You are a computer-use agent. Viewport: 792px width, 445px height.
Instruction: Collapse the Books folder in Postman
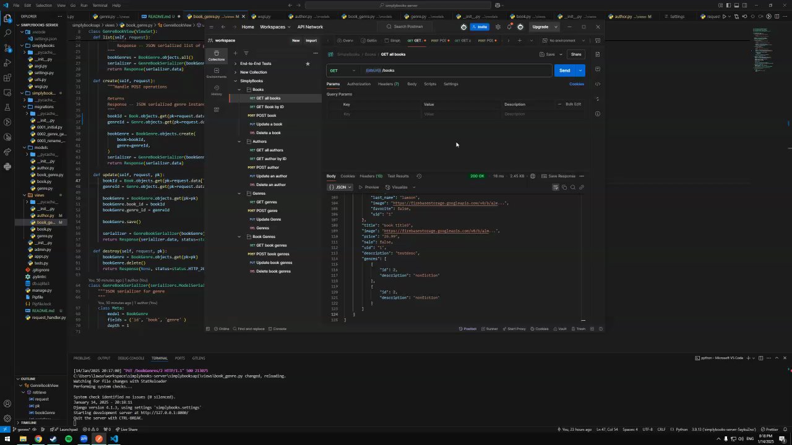click(239, 90)
